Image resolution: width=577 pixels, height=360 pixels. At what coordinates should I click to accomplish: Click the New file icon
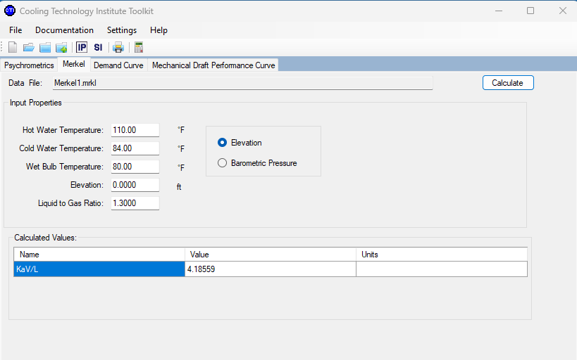click(13, 48)
